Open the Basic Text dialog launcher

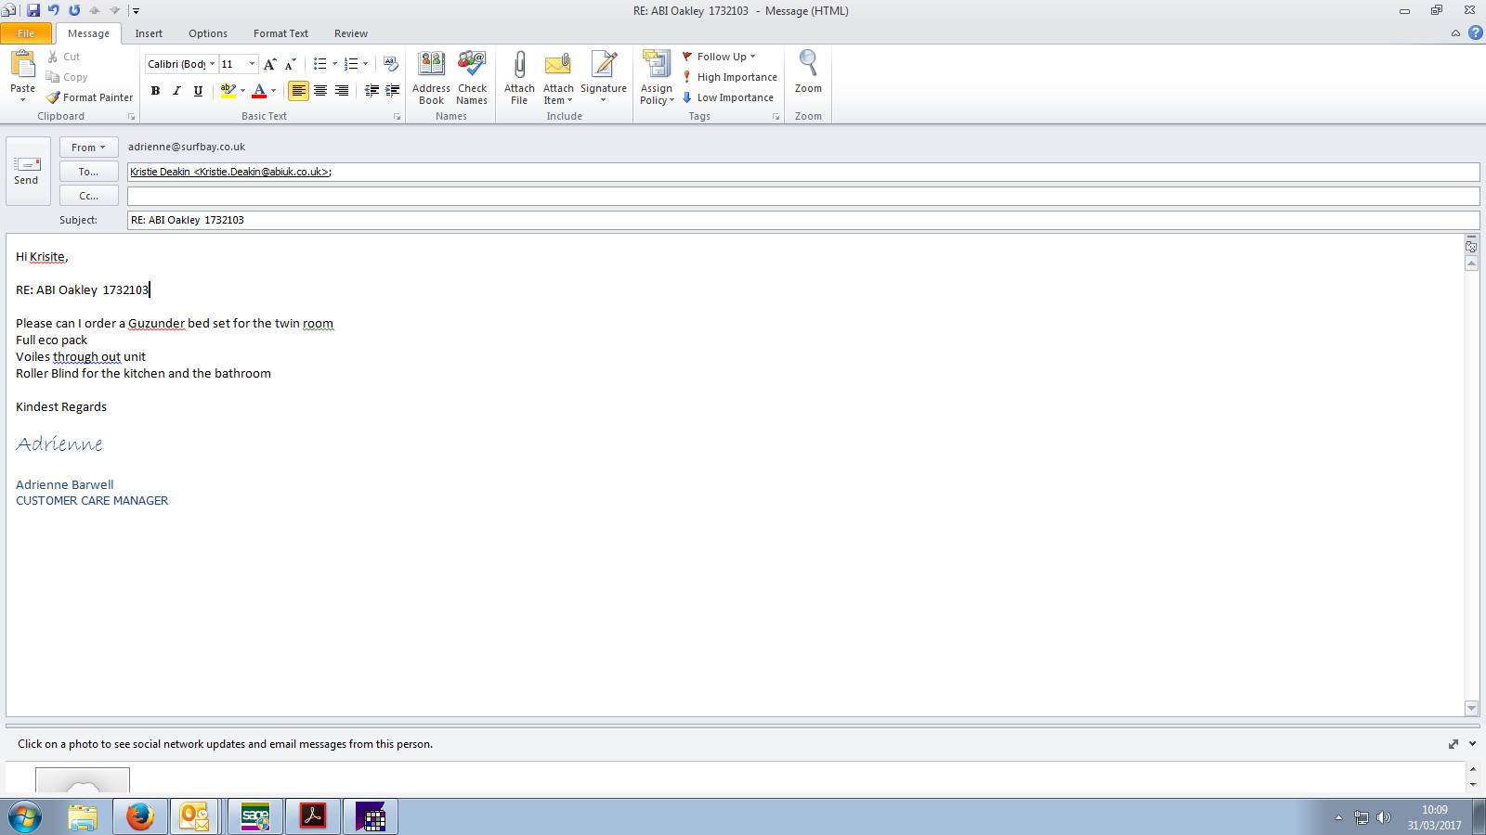point(397,117)
